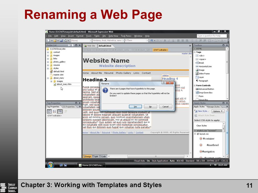The image size is (258, 193).
Task: Click the volume icon in system tray
Action: [x=216, y=165]
